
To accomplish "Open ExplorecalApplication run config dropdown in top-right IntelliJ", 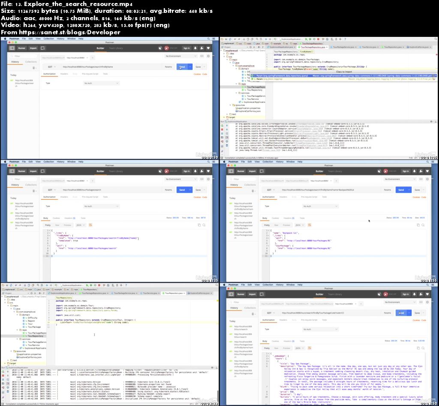I will tap(292, 39).
